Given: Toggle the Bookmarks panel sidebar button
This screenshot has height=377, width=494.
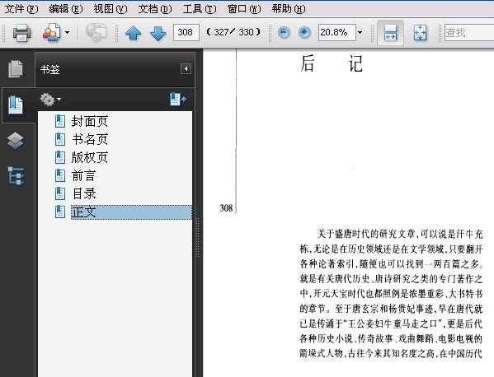Looking at the screenshot, I should [16, 105].
